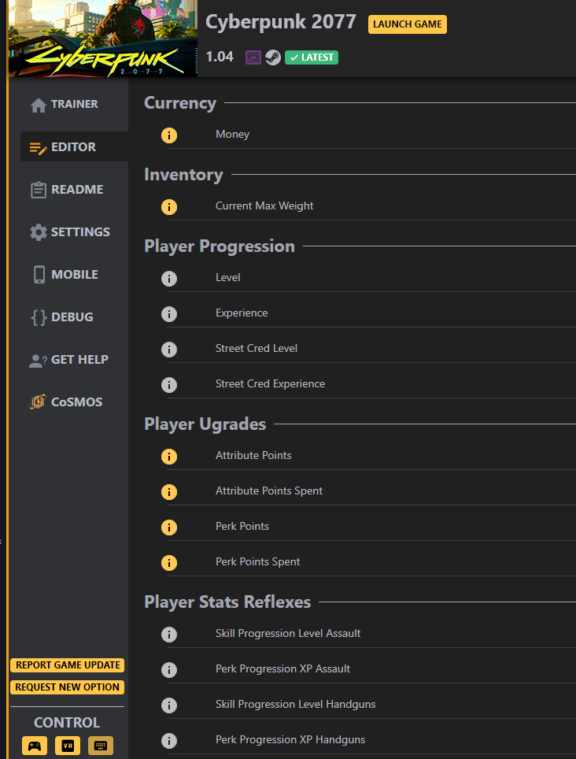Click the Player Ugrades section heading

[x=205, y=424]
